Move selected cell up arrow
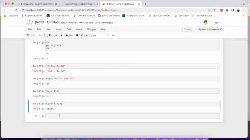 tap(56, 35)
